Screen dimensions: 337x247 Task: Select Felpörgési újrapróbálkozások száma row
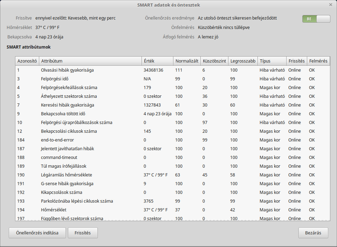coord(173,123)
